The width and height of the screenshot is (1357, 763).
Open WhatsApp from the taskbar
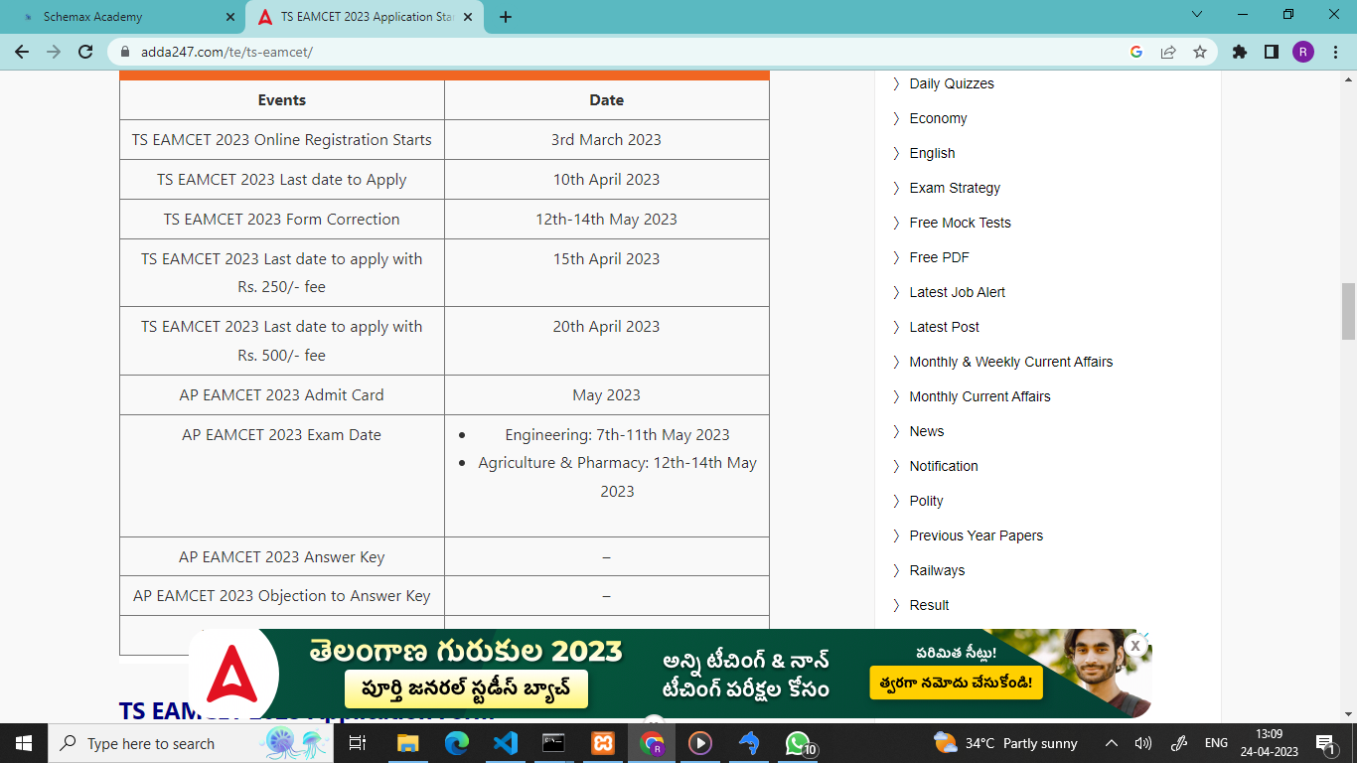tap(798, 743)
